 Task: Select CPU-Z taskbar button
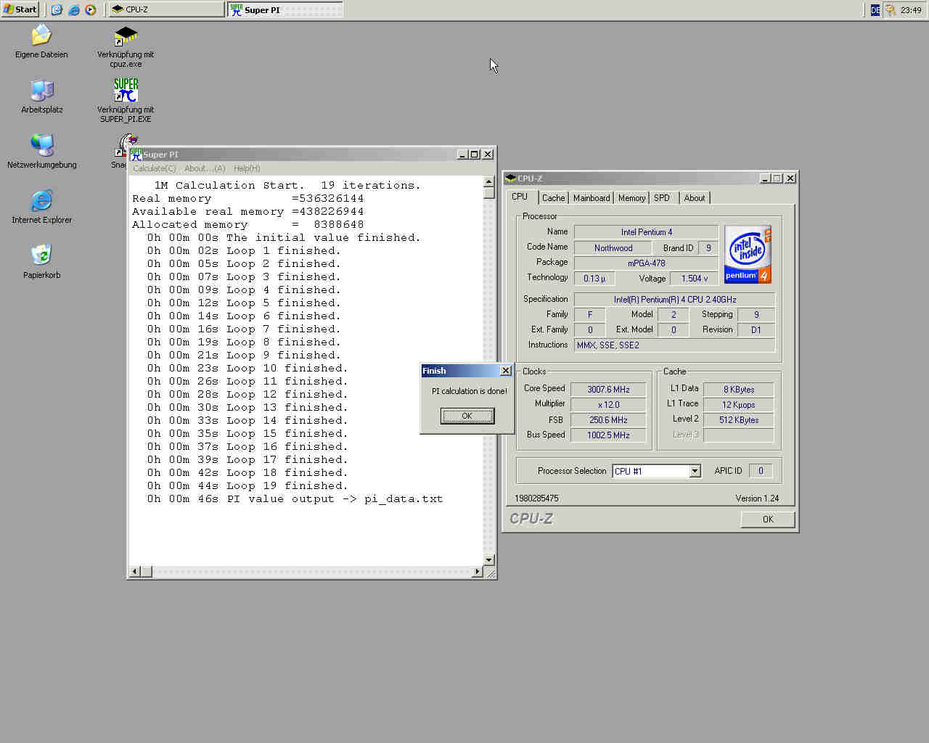point(167,9)
